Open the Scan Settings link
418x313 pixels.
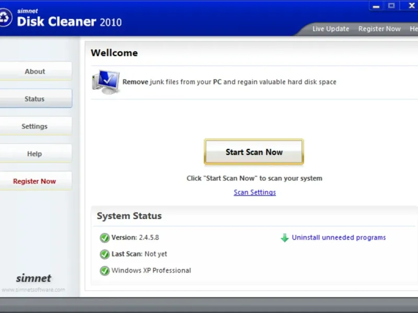[x=254, y=192]
